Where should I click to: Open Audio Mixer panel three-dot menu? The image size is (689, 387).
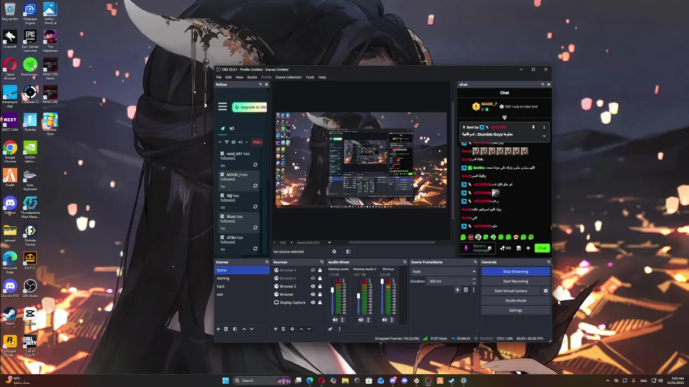tap(339, 329)
